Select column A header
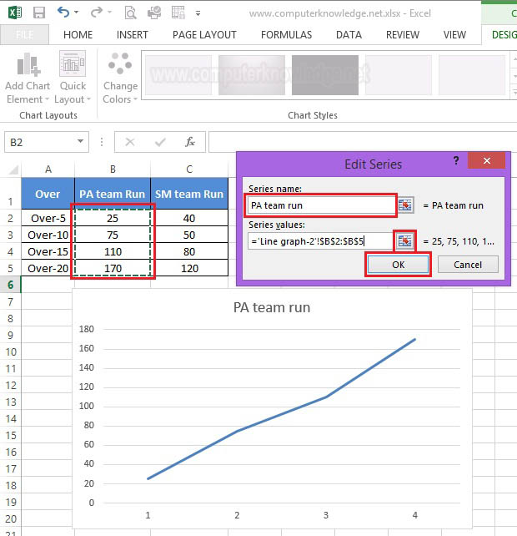The height and width of the screenshot is (536, 517). (48, 169)
